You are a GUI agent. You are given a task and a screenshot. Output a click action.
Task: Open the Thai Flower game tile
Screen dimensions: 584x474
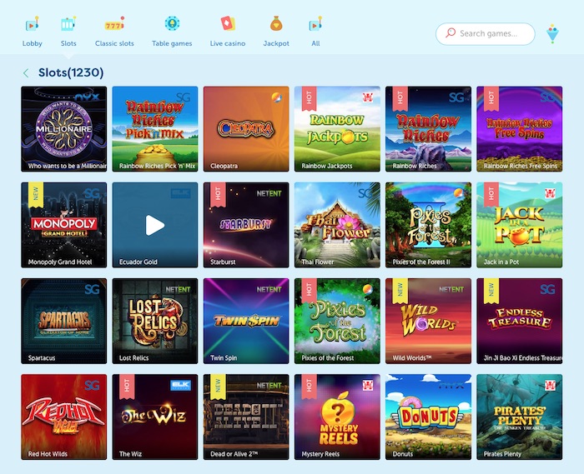point(337,225)
